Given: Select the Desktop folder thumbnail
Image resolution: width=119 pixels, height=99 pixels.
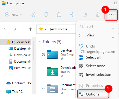Looking at the screenshot, I should pos(53,54).
